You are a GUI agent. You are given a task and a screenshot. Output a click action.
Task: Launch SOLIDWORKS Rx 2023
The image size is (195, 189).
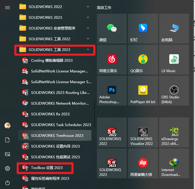click(x=55, y=114)
